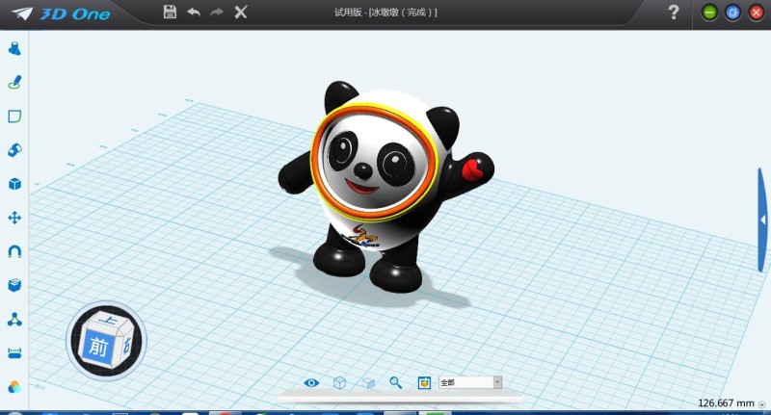Click arrow button of 全部 filter list
This screenshot has height=415, width=771.
(x=497, y=382)
